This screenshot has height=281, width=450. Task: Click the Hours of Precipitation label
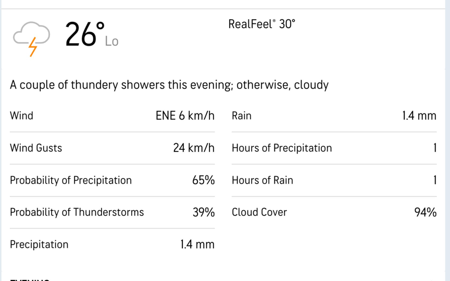(282, 148)
